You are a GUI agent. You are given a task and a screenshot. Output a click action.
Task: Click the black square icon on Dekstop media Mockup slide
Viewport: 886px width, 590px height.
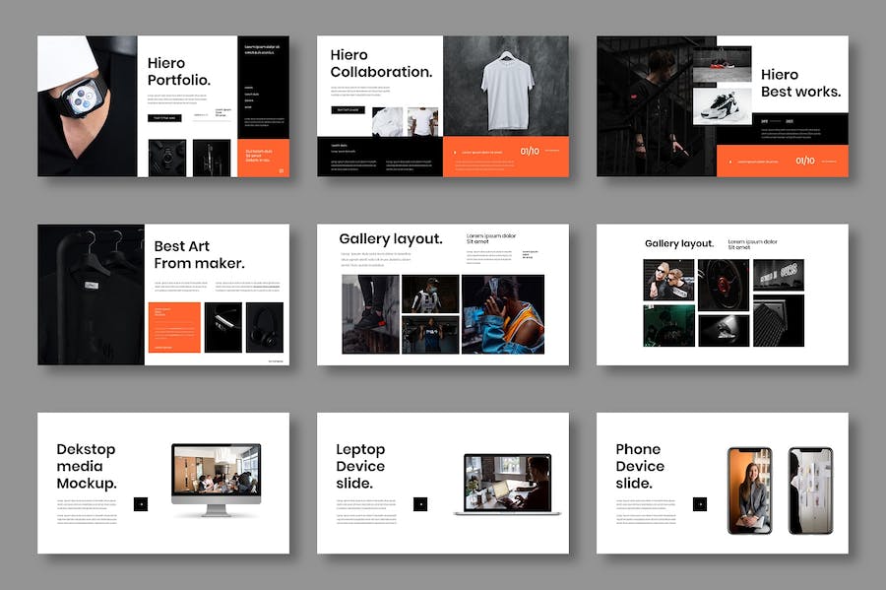click(141, 504)
